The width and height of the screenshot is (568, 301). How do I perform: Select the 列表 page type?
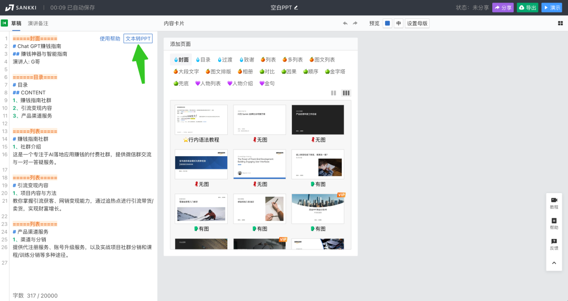(268, 59)
